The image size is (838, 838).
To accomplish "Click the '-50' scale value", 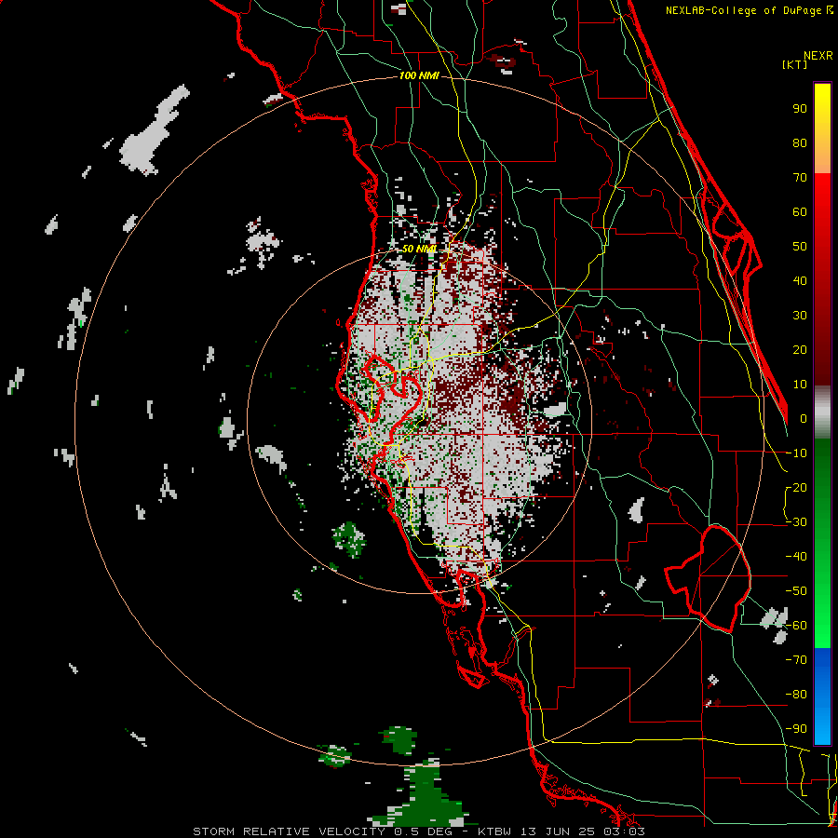I will click(x=796, y=591).
